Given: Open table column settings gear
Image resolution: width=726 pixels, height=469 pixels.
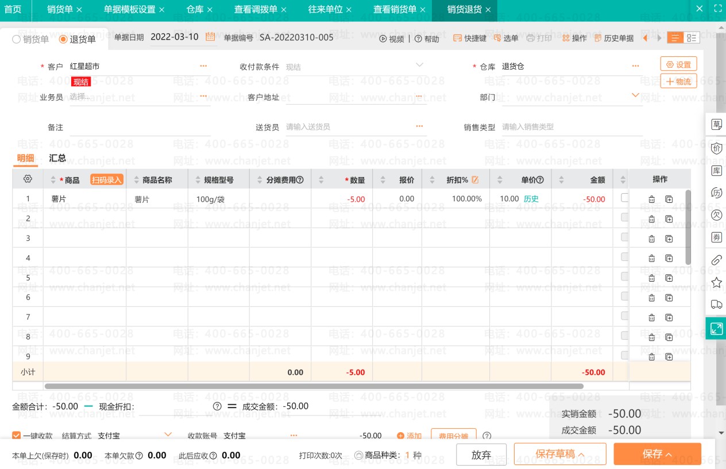Looking at the screenshot, I should coord(28,179).
